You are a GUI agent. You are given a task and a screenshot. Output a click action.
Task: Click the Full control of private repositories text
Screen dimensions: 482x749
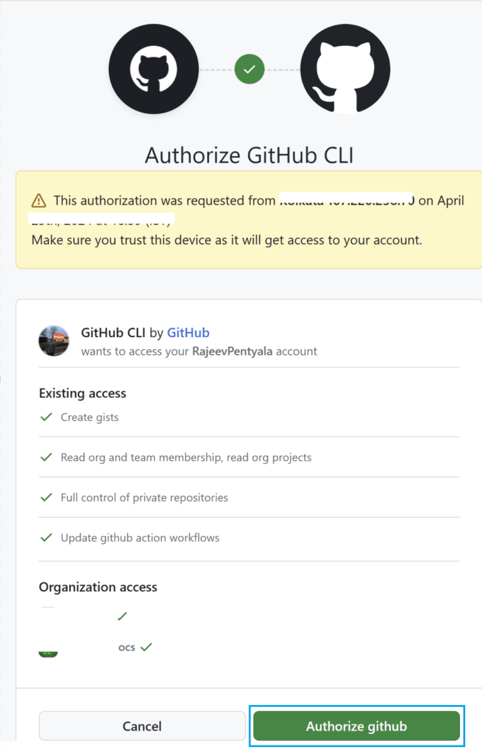(144, 497)
